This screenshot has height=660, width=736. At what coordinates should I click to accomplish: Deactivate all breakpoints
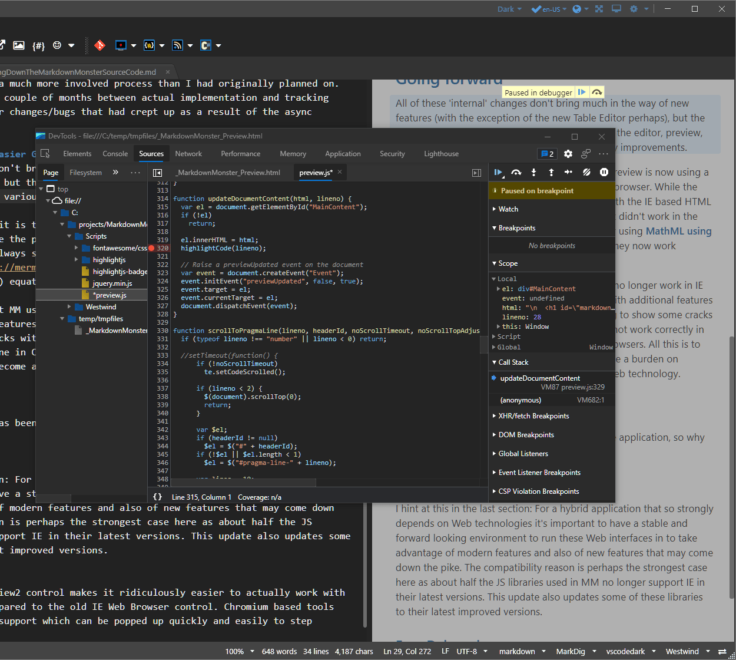coord(585,172)
